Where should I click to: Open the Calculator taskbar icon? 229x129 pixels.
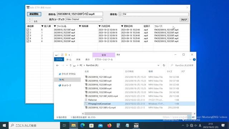118,125
